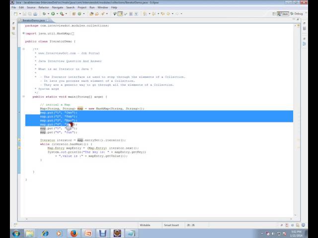318x238 pixels.
Task: Click the editor vertical scrollbar down arrow
Action: [295, 215]
